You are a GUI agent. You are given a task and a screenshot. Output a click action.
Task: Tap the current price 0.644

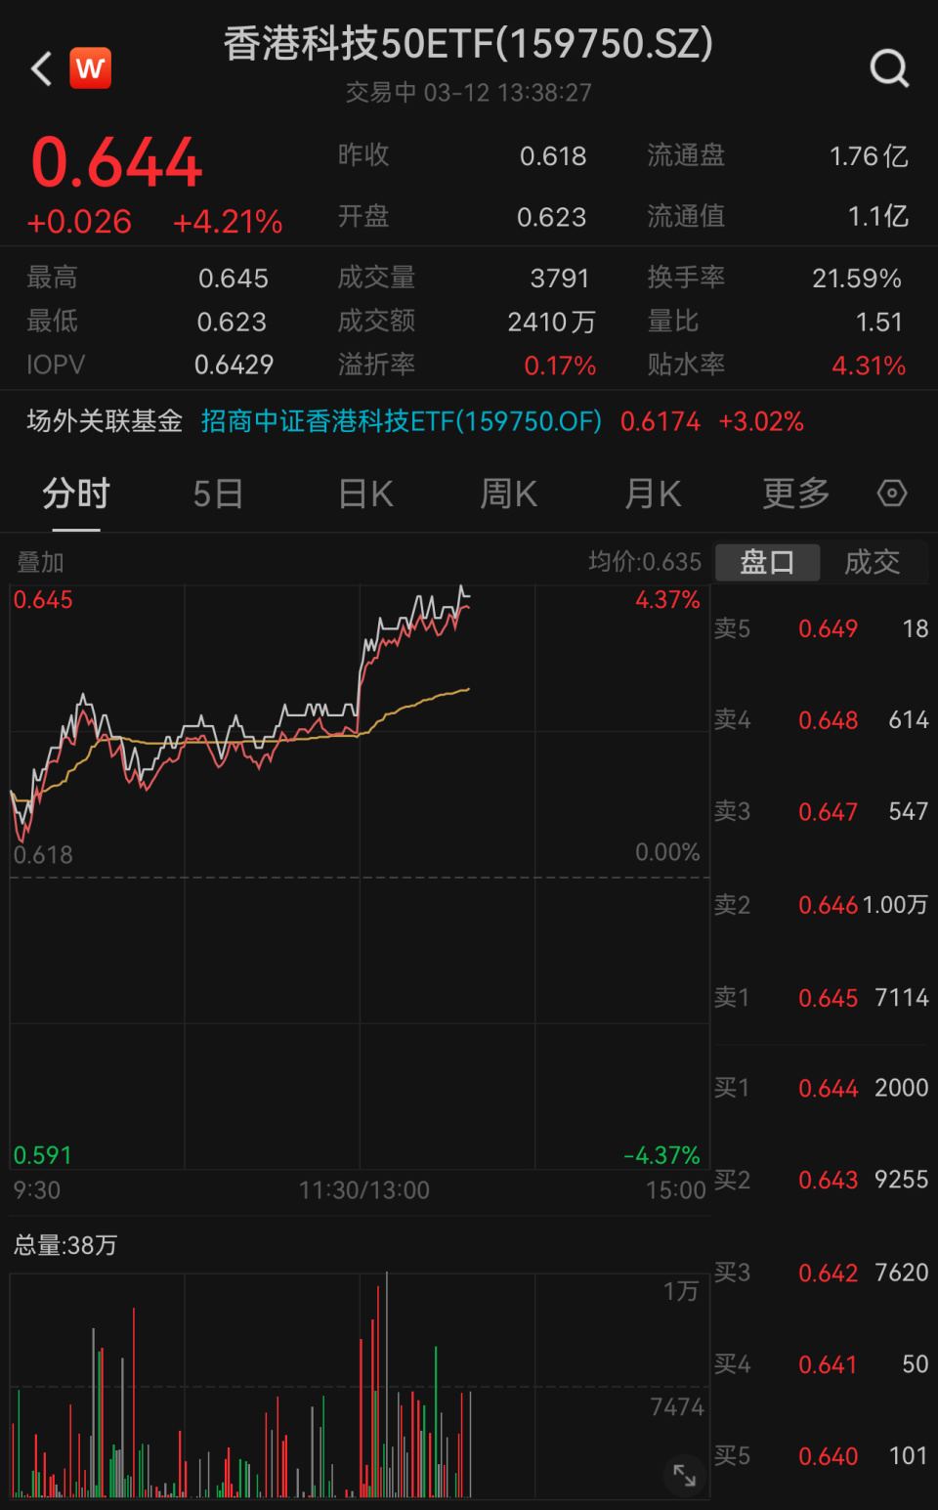click(116, 162)
